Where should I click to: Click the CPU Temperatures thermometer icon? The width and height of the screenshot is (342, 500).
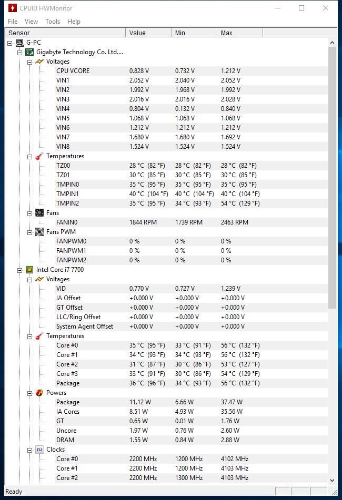[39, 336]
